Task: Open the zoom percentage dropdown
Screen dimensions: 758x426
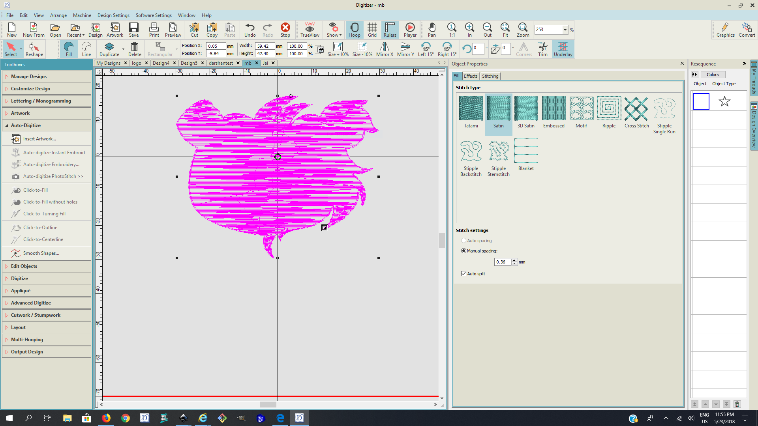Action: point(565,30)
